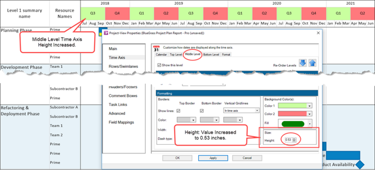The height and width of the screenshot is (170, 375).
Task: Increase Height using the spinner up arrow
Action: click(294, 139)
